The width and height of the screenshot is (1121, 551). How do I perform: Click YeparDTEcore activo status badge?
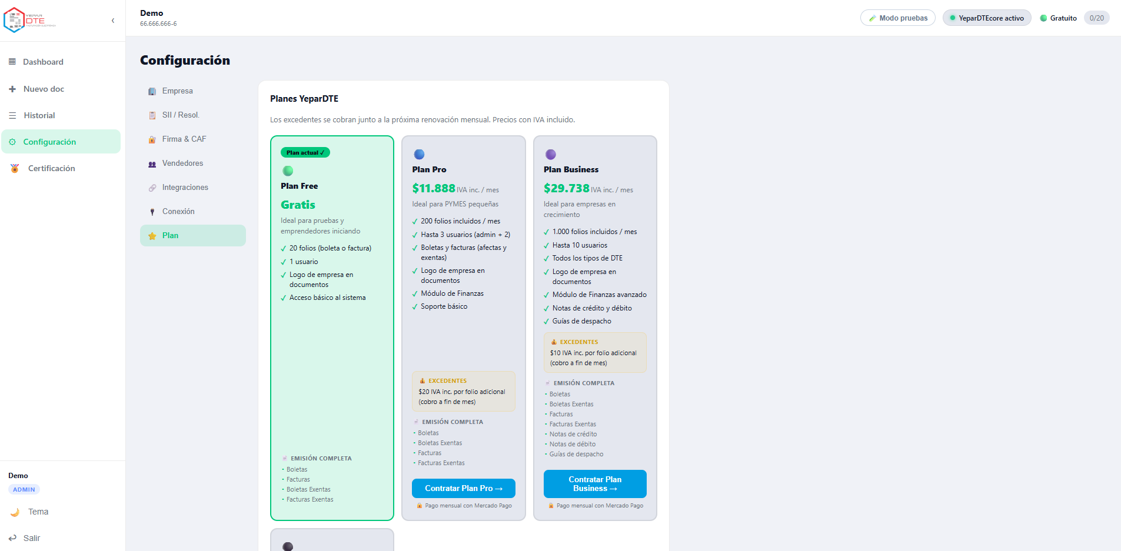(x=987, y=18)
